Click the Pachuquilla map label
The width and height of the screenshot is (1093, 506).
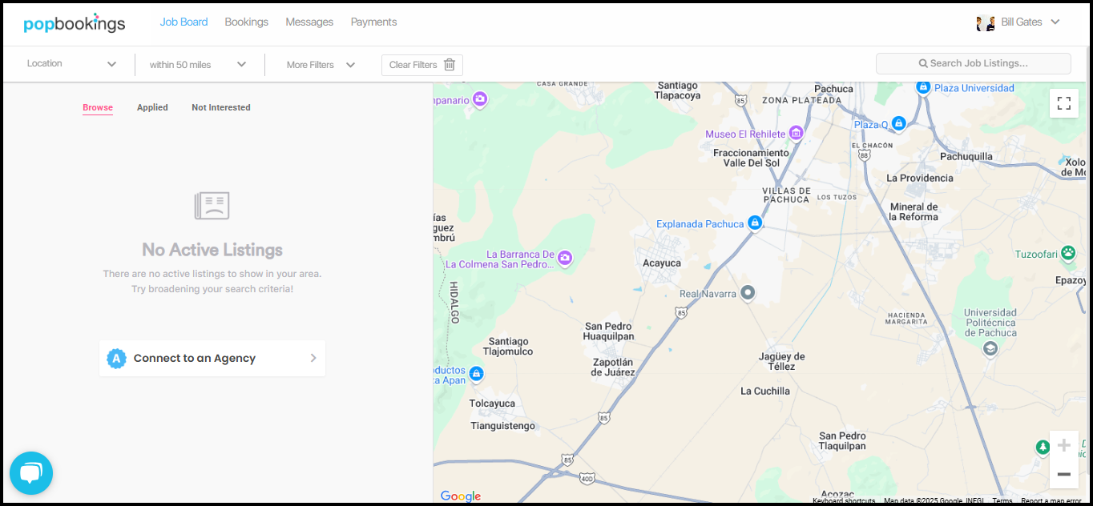point(966,157)
